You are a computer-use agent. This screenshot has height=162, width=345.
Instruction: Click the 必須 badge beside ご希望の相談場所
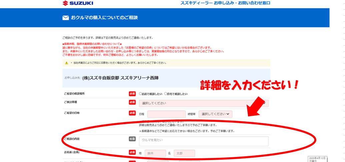point(132,94)
